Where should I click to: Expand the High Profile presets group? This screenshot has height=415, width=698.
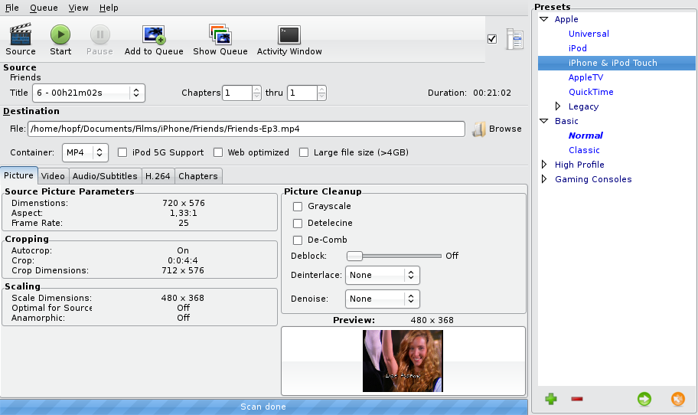[544, 165]
